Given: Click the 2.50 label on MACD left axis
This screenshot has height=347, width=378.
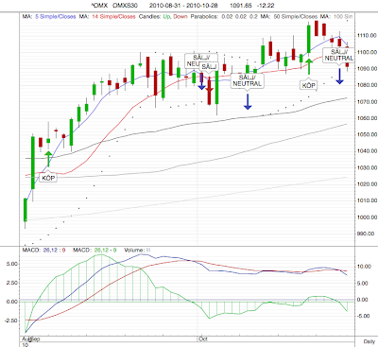Looking at the screenshot, I should click(x=11, y=283).
